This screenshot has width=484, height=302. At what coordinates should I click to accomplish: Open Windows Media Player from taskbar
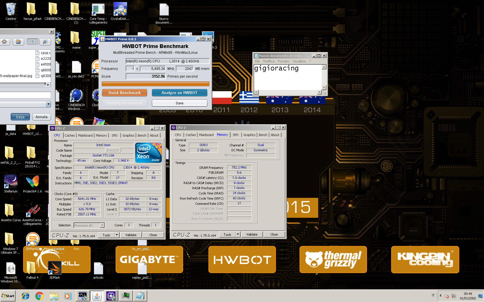coord(68,296)
